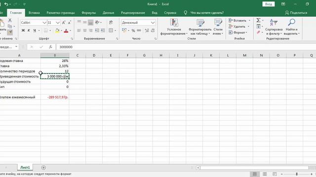This screenshot has height=177, width=316.
Task: Switch to the Формулы tab
Action: coord(89,13)
